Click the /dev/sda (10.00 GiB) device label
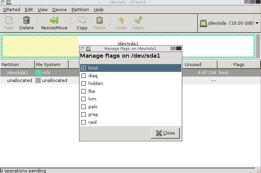Image resolution: width=261 pixels, height=173 pixels. pos(231,23)
